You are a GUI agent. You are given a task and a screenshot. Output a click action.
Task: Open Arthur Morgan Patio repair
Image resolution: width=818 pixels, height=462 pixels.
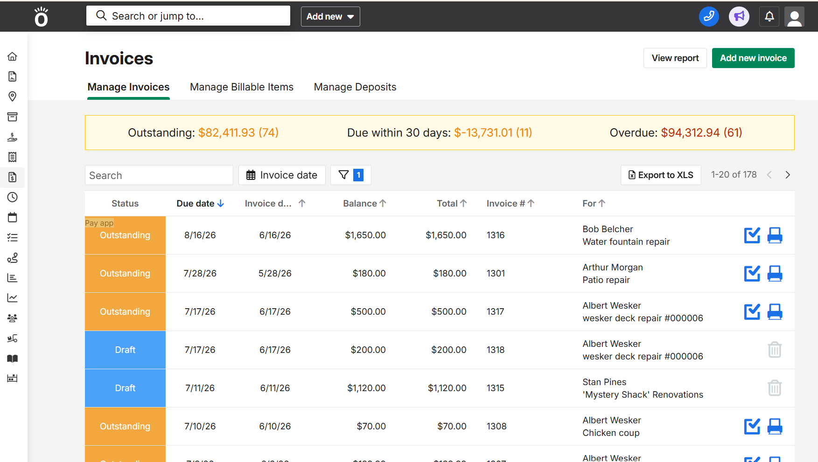click(x=612, y=274)
